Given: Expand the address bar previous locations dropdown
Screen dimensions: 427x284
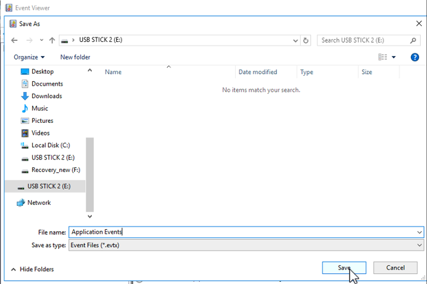Looking at the screenshot, I should tap(296, 40).
